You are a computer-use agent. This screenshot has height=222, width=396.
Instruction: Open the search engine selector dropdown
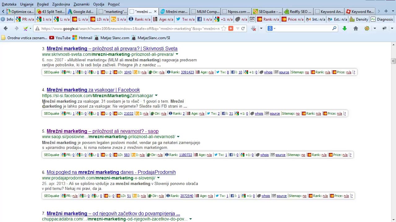(x=271, y=28)
